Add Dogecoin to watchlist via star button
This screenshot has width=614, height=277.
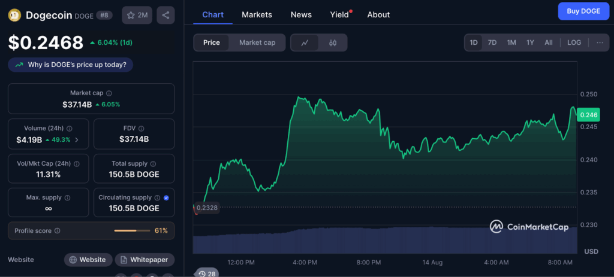(137, 15)
